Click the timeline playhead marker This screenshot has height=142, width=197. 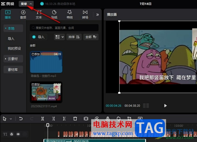coord(48,125)
